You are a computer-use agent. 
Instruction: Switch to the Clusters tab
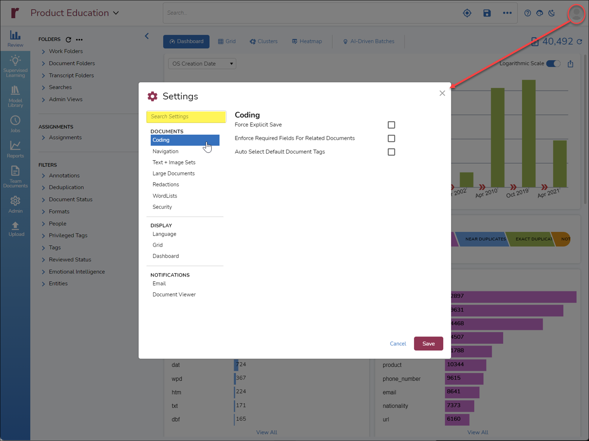coord(263,41)
